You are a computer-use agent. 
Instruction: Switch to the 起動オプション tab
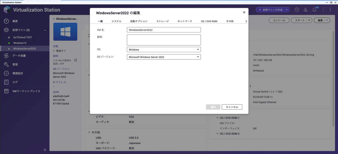tap(139, 21)
